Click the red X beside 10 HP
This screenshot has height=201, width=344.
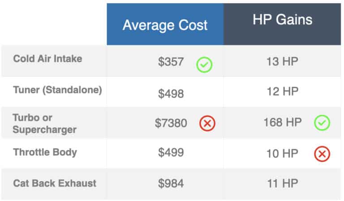(322, 154)
